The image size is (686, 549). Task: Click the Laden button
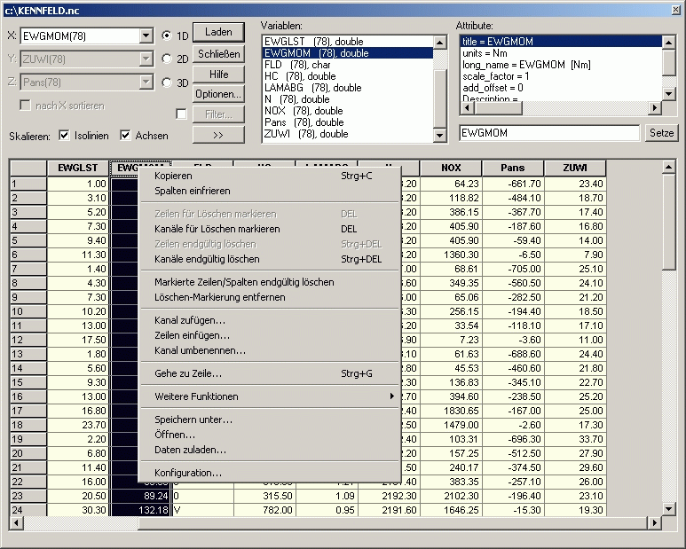pyautogui.click(x=218, y=32)
